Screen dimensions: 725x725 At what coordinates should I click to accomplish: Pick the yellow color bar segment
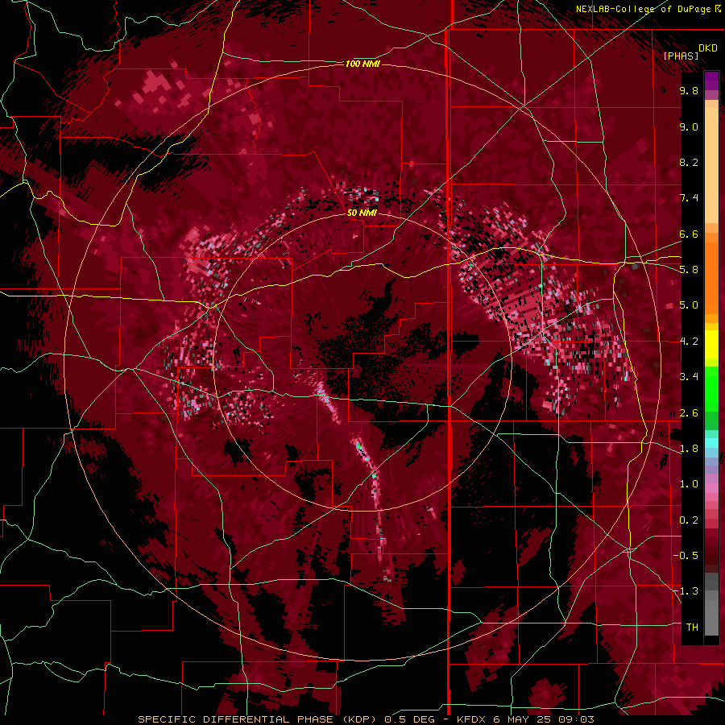(711, 345)
